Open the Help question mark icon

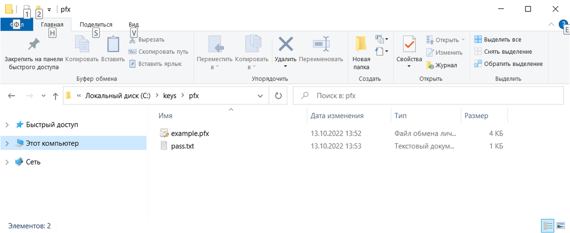(x=563, y=25)
